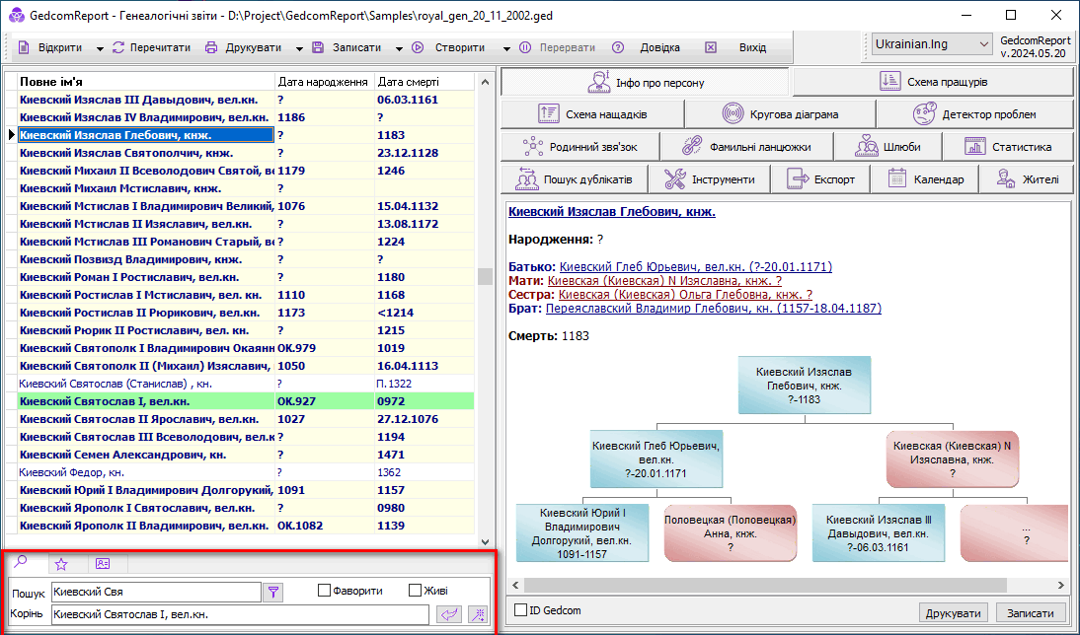Launch Детектор проблем tool

[974, 114]
